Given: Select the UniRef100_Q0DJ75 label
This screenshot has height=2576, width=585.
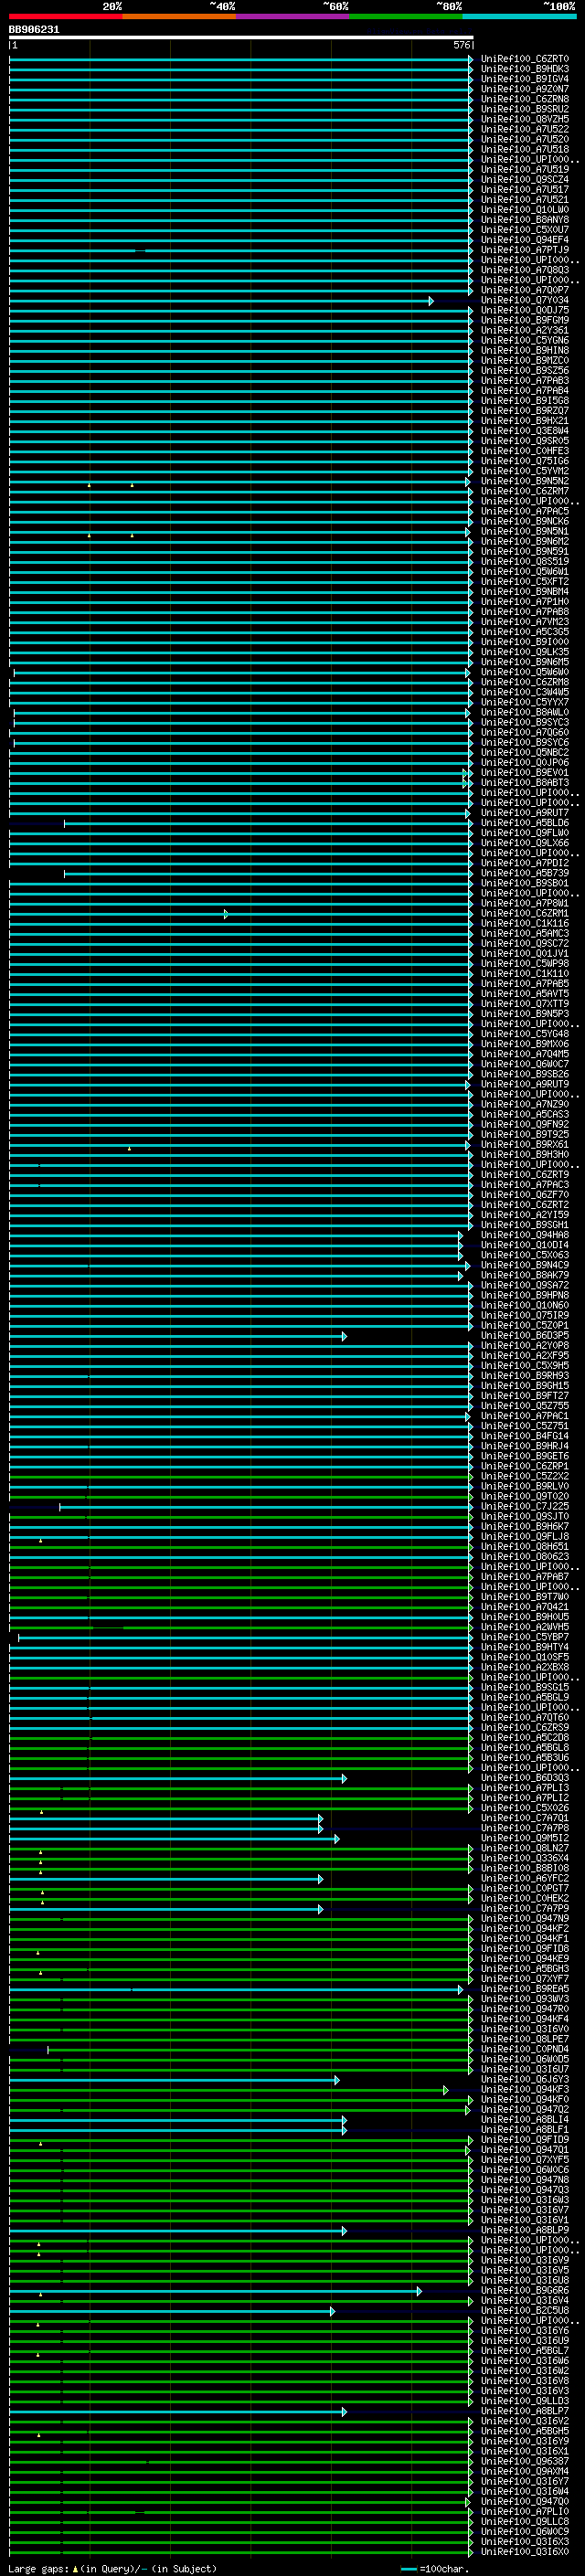Looking at the screenshot, I should point(525,310).
